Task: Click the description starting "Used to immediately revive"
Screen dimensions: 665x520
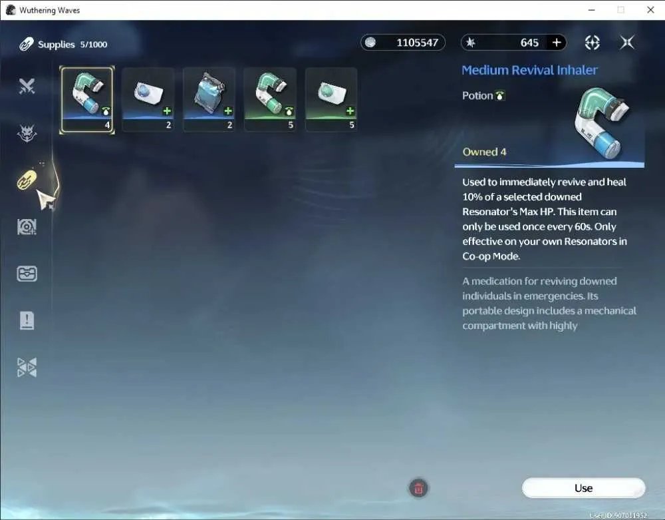Action: (545, 219)
